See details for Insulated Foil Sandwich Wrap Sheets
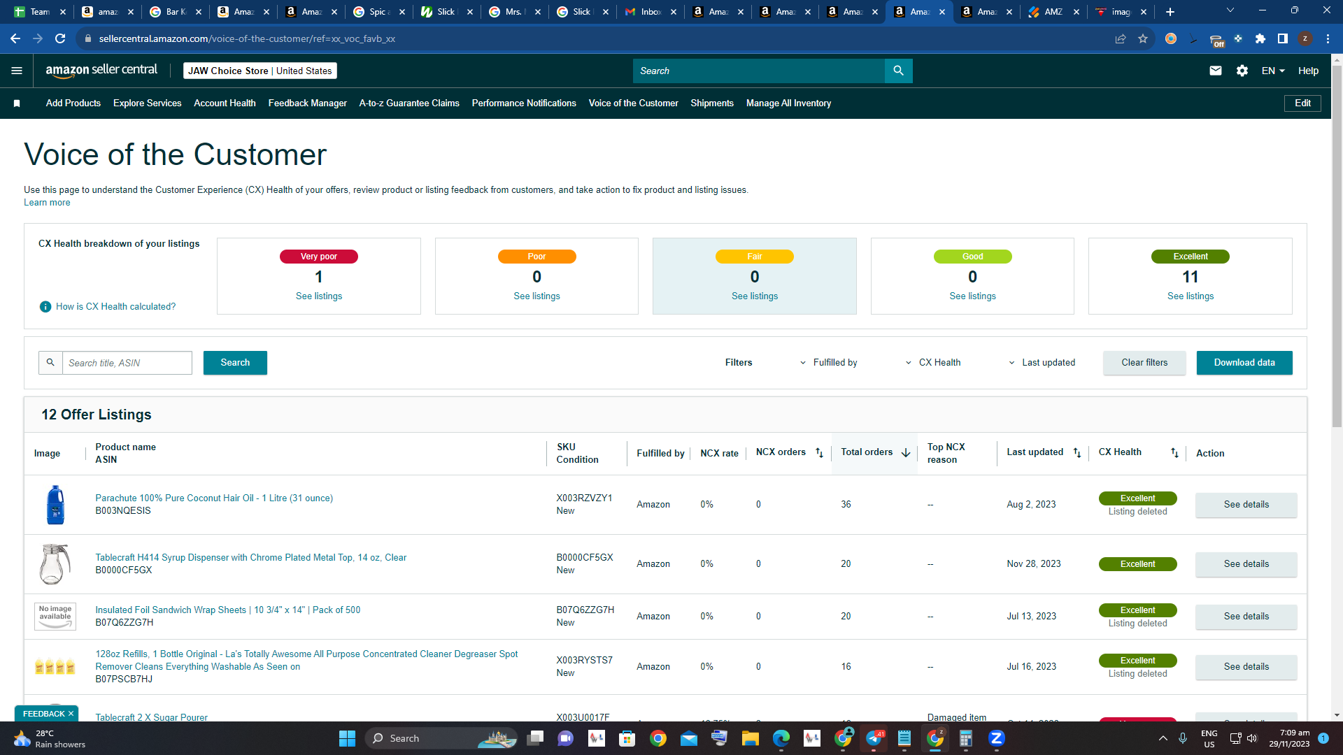This screenshot has width=1343, height=755. click(x=1246, y=617)
